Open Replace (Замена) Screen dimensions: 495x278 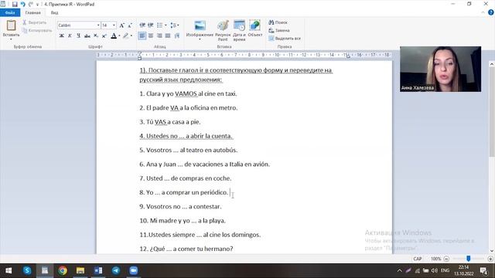coord(279,31)
